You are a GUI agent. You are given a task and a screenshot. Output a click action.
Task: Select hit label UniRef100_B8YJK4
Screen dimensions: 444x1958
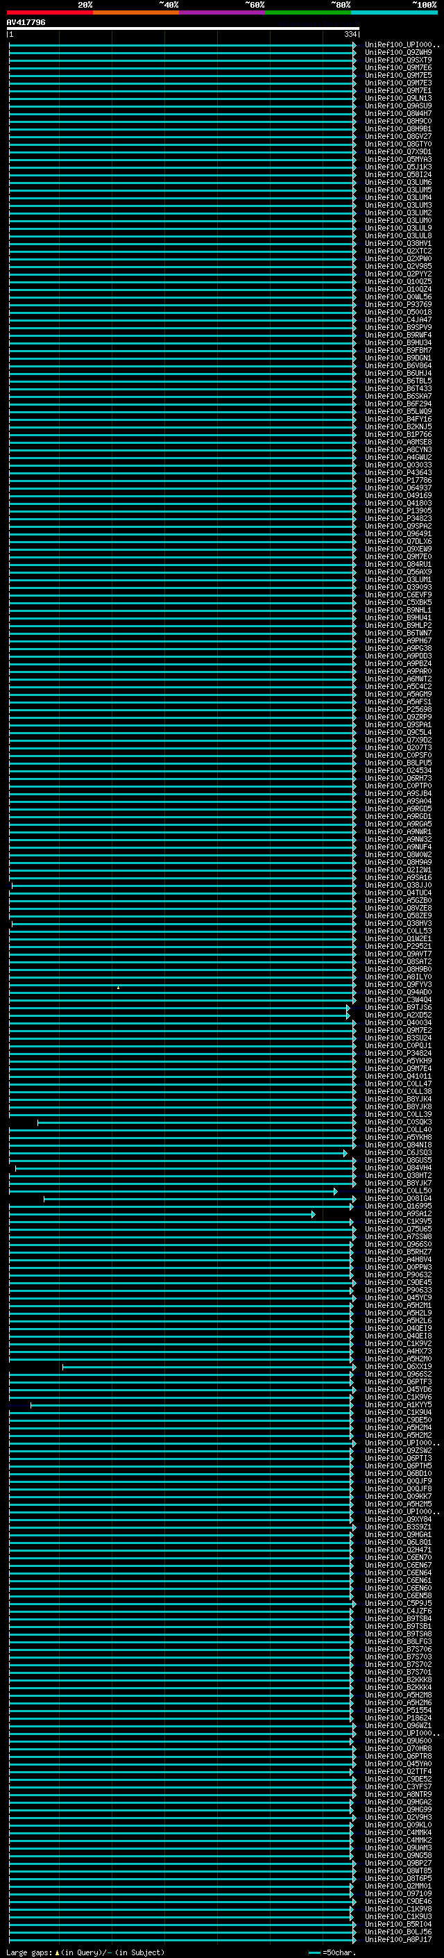[x=398, y=1098]
